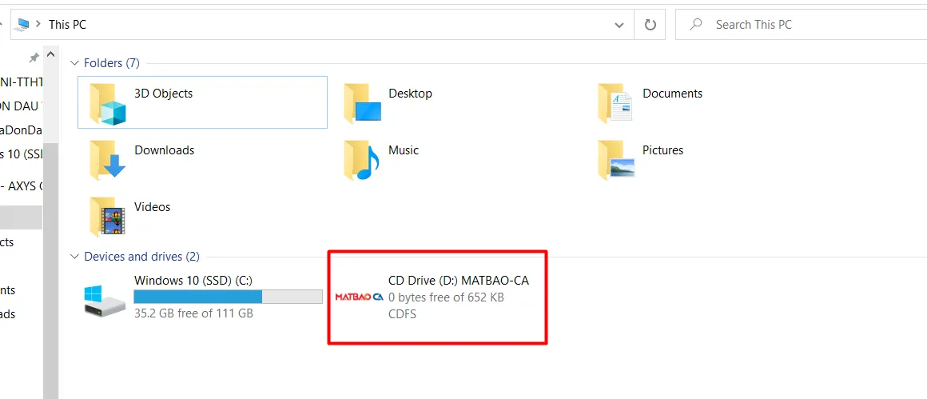The image size is (927, 399).
Task: Open the Music folder icon
Action: 361,160
